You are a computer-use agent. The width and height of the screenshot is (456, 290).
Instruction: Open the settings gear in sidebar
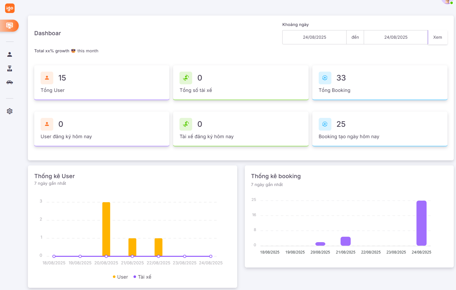point(10,111)
